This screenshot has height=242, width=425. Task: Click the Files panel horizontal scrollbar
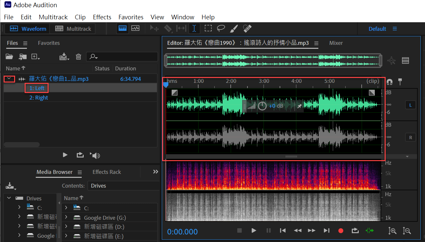[22, 144]
